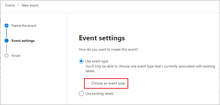Click the blue connector line below Name the event

click(6, 33)
